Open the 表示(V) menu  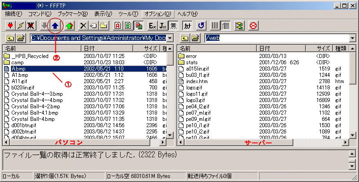(x=103, y=14)
